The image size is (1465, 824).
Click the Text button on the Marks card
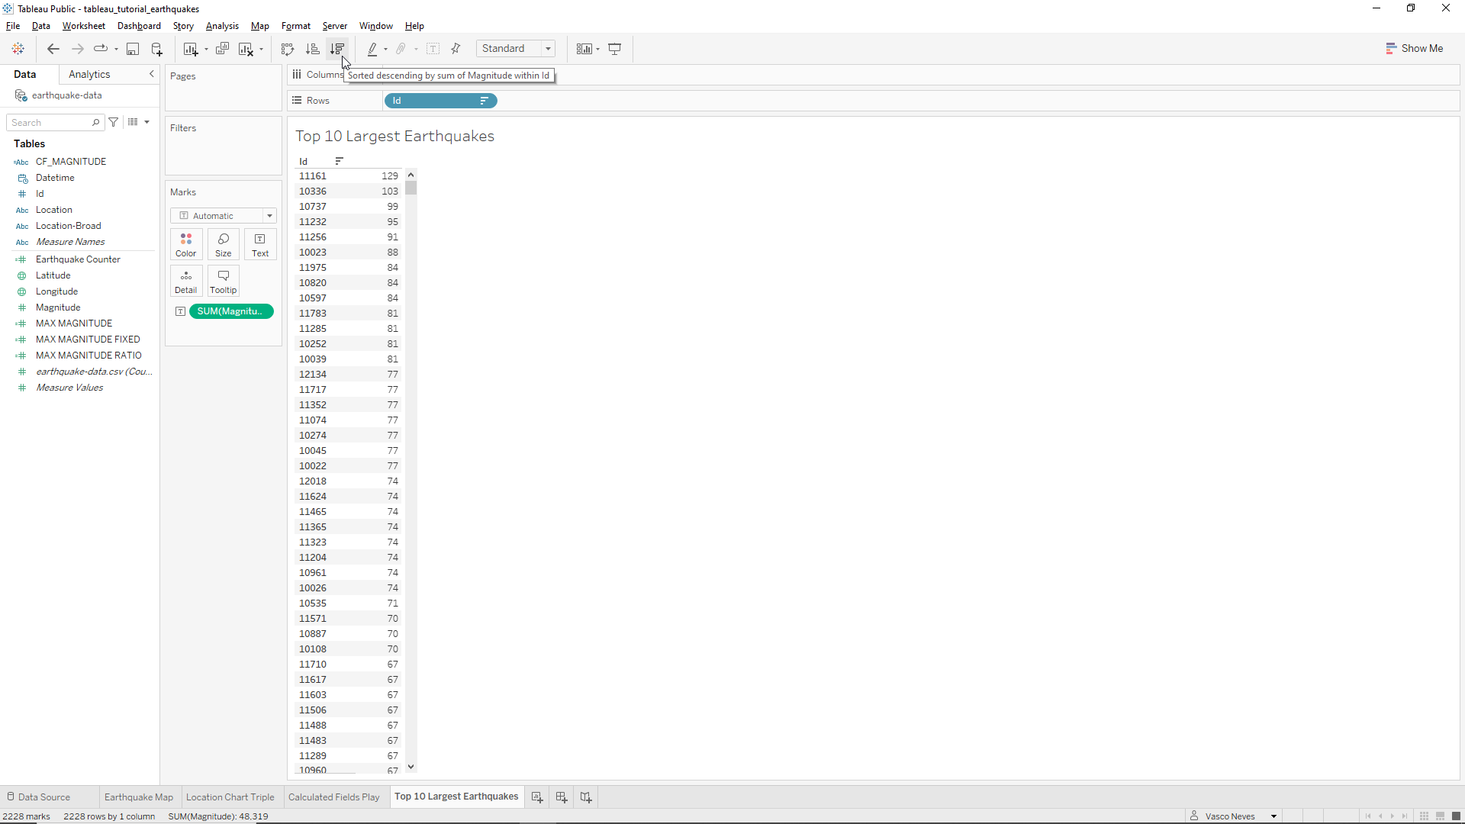tap(260, 244)
